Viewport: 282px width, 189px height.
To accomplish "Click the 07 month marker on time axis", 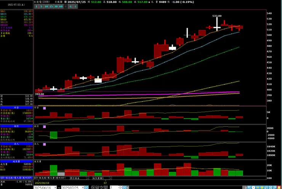I will coord(105,183).
